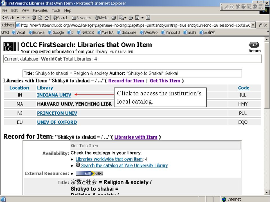Click the library icon beside Yale catalog link

tap(78, 165)
